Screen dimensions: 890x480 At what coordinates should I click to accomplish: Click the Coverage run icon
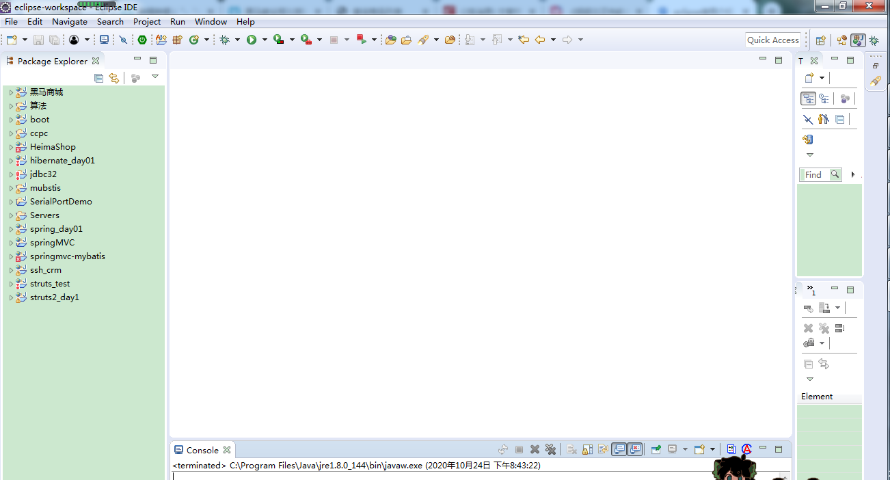point(278,40)
